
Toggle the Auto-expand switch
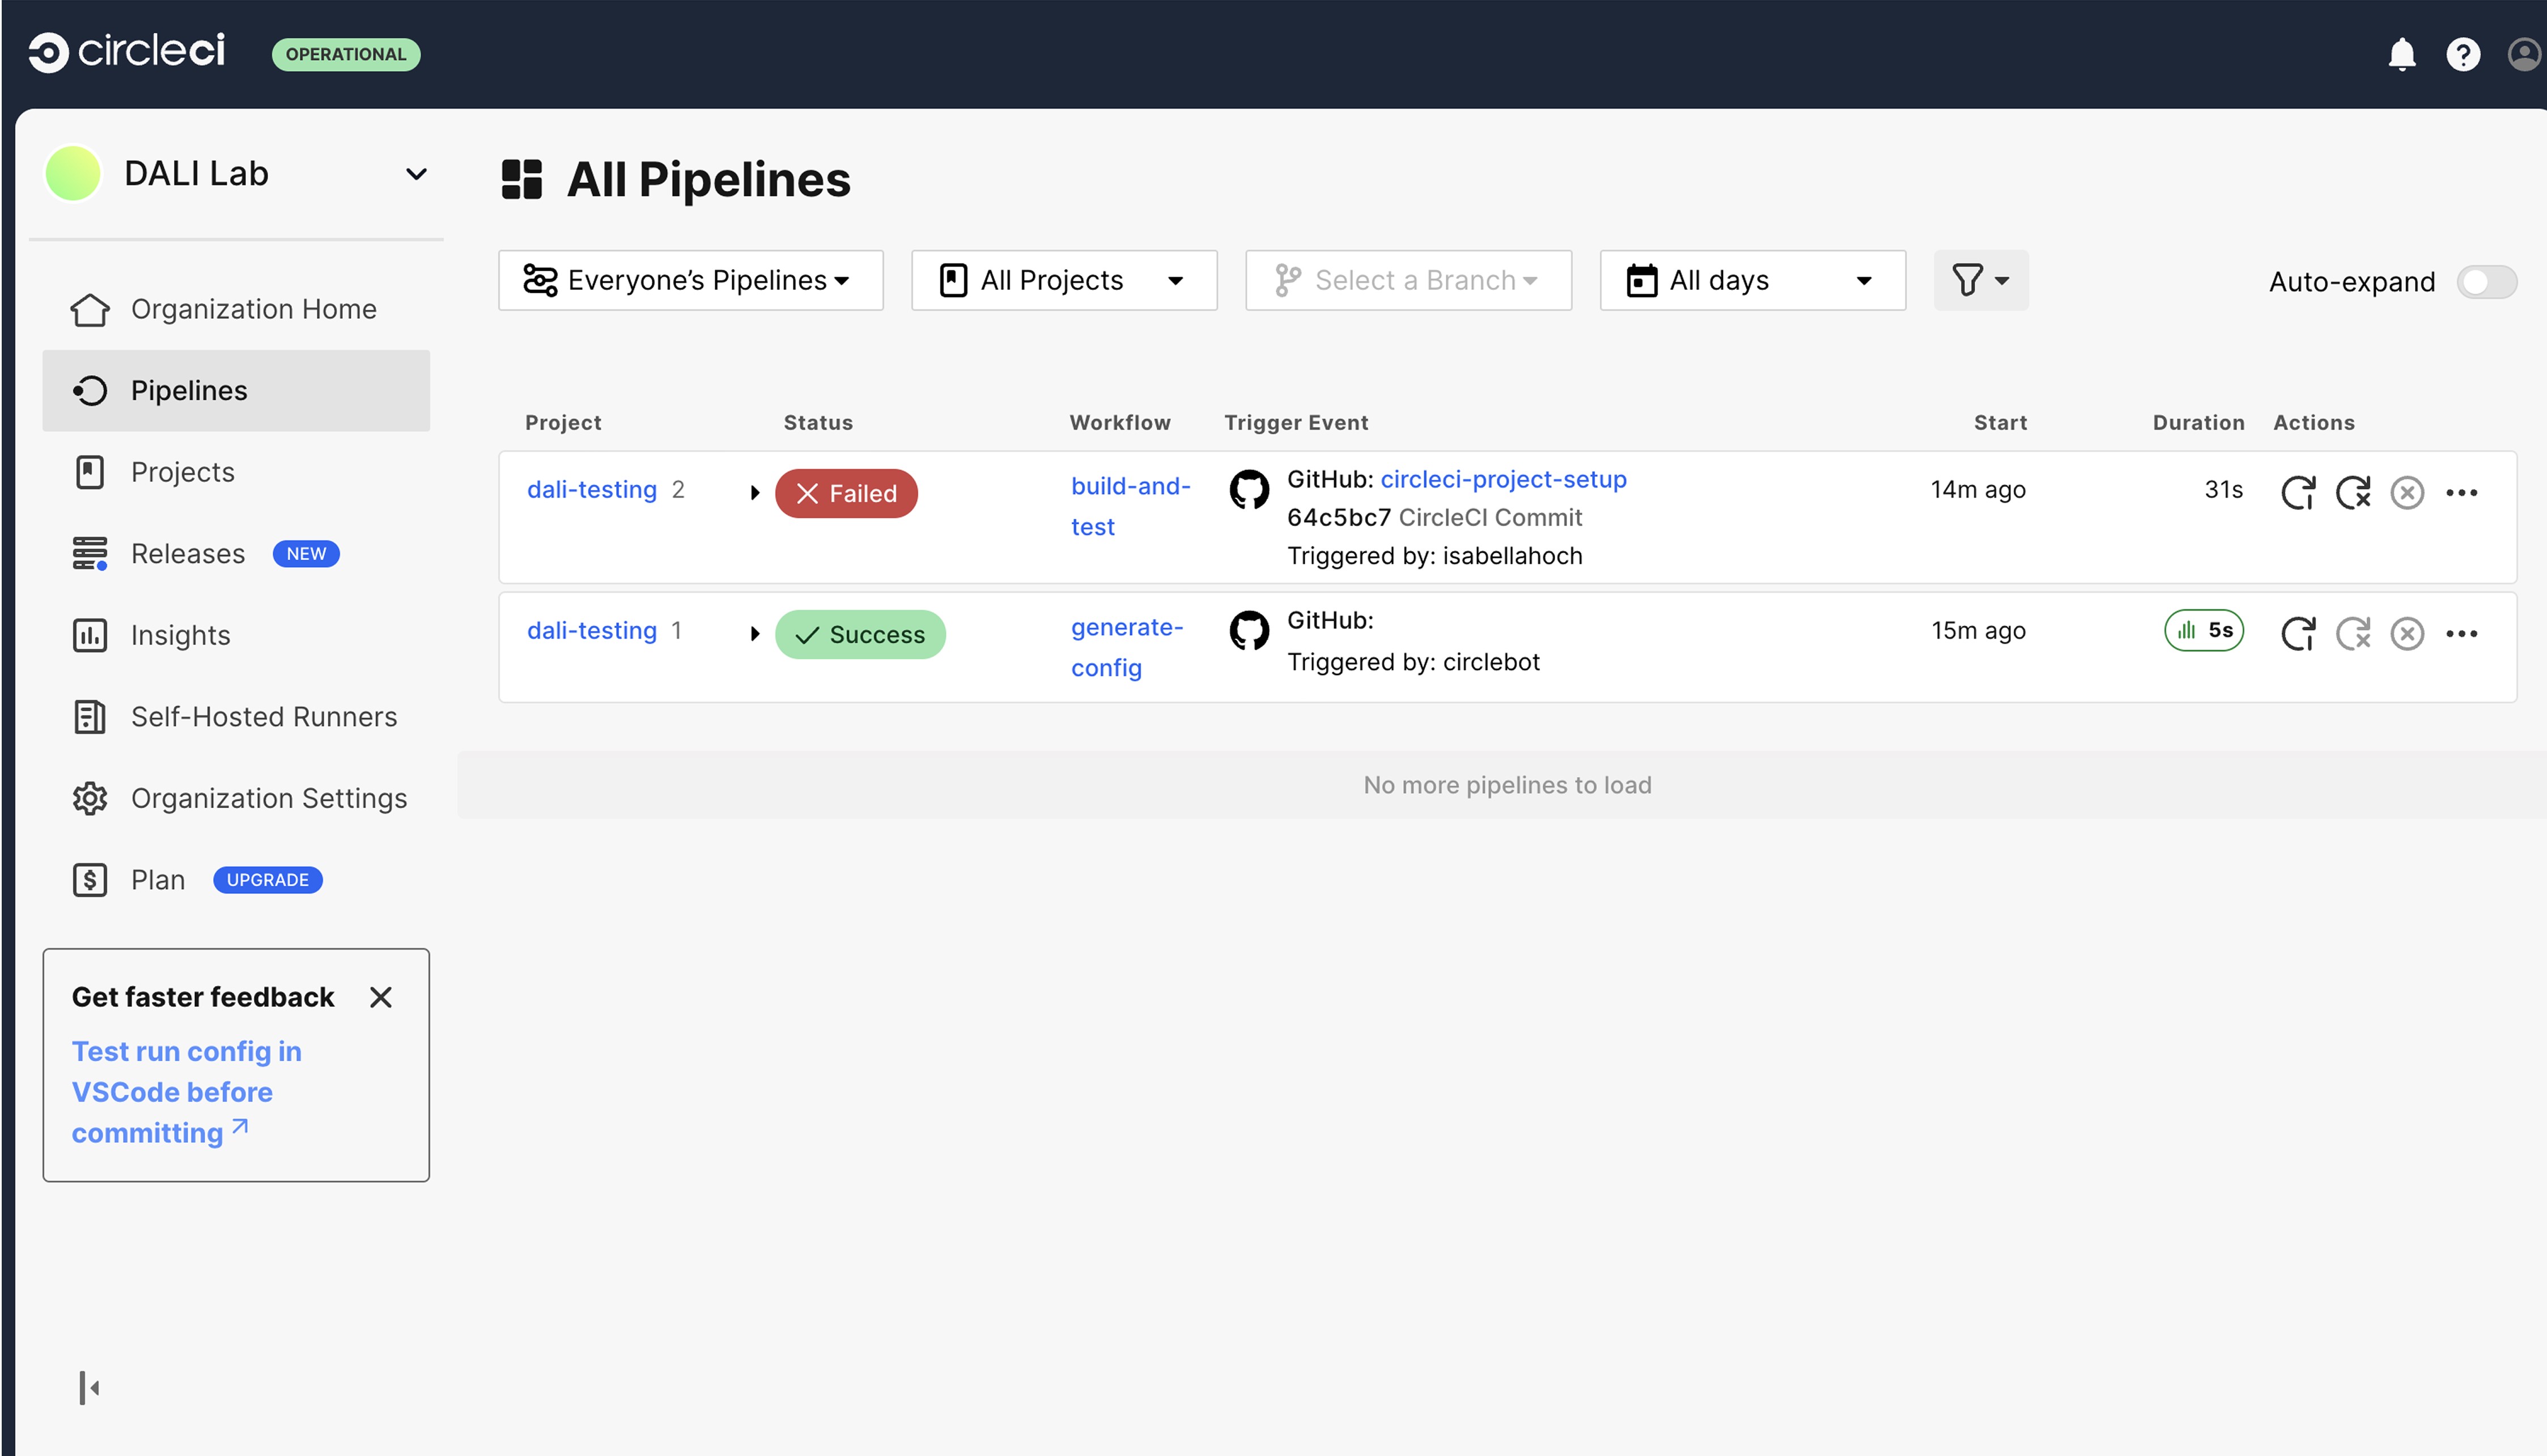(2486, 281)
